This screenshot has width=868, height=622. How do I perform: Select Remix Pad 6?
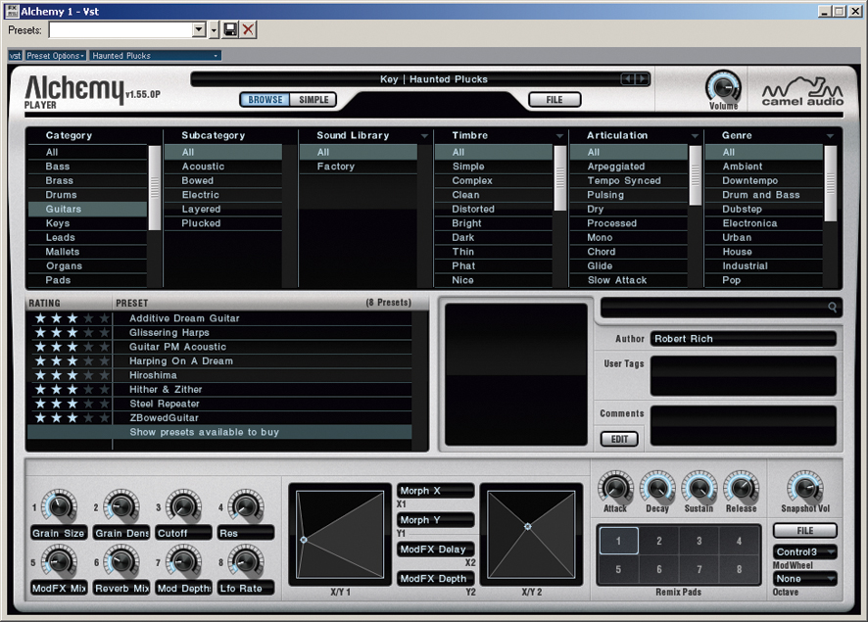pyautogui.click(x=658, y=569)
